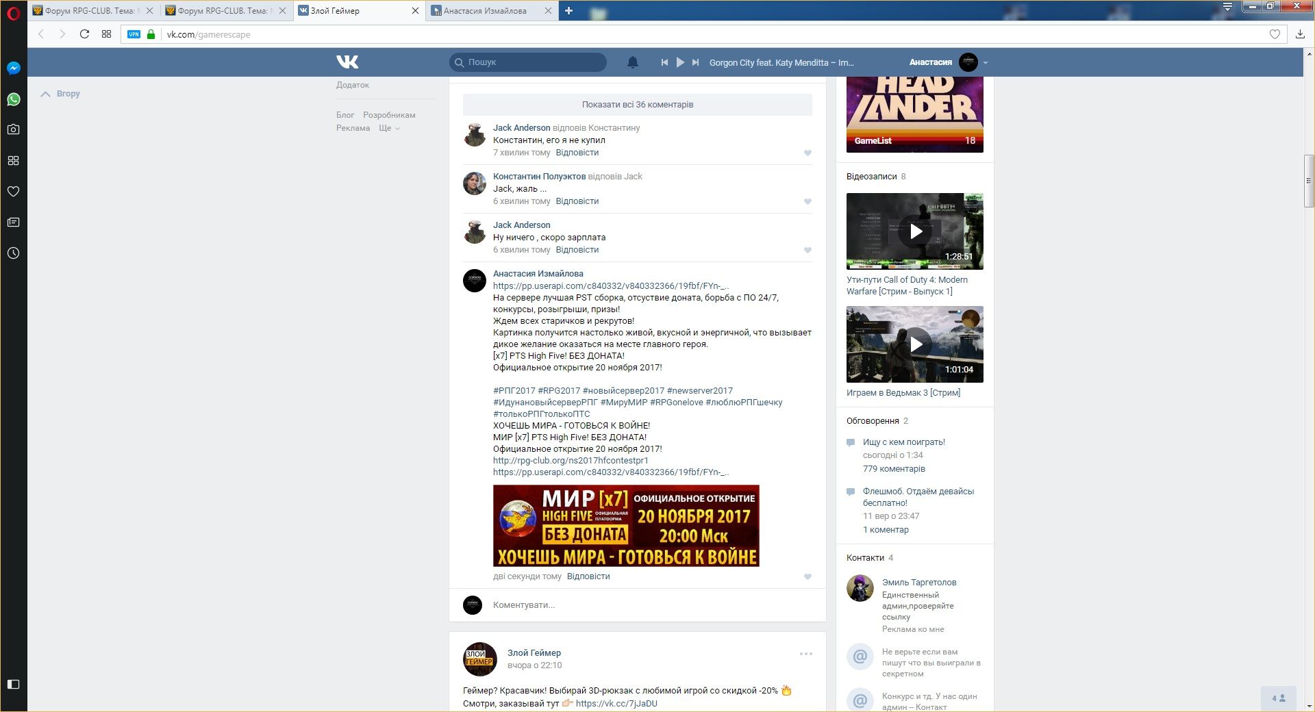The height and width of the screenshot is (712, 1315).
Task: Click the VPN badge in address bar
Action: click(x=134, y=34)
